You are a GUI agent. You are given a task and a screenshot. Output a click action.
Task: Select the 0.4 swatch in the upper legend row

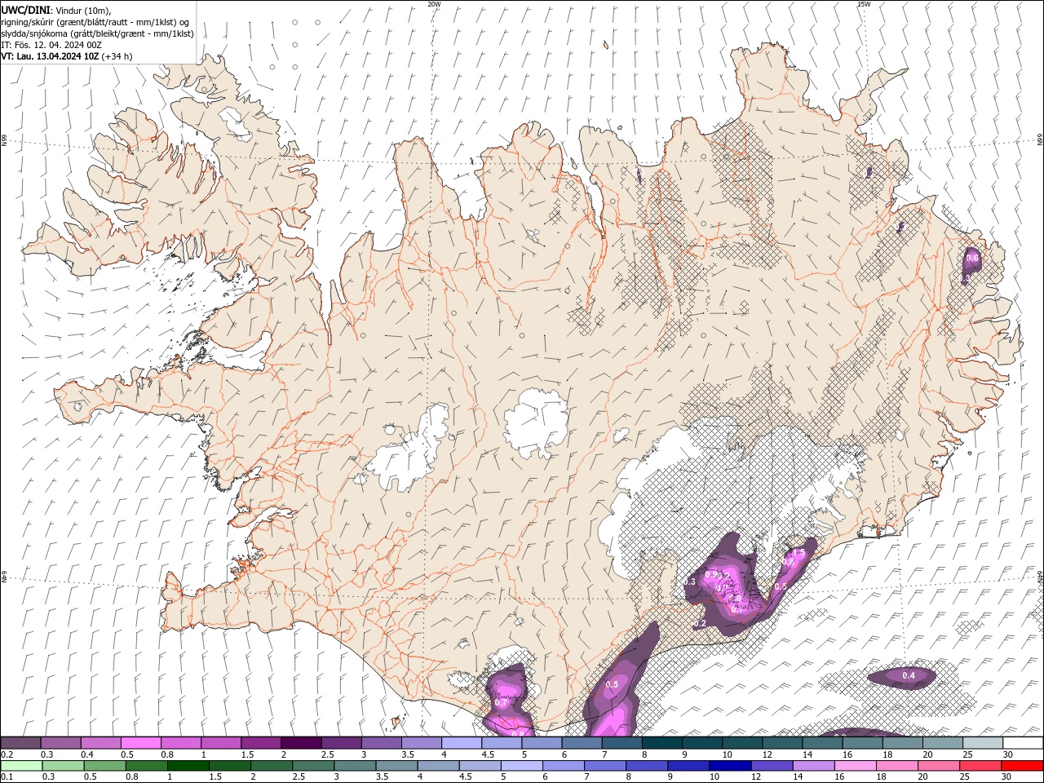point(100,743)
